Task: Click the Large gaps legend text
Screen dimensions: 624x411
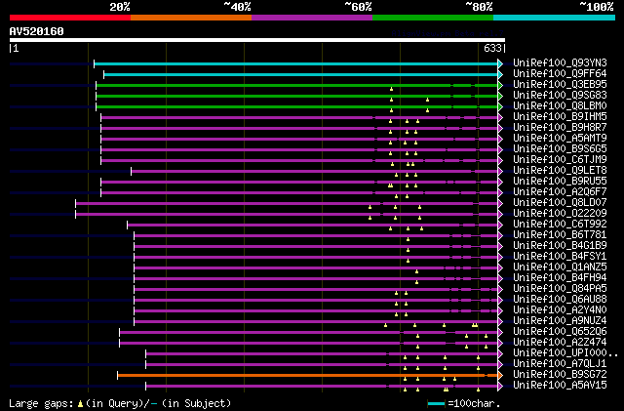Action: 120,403
